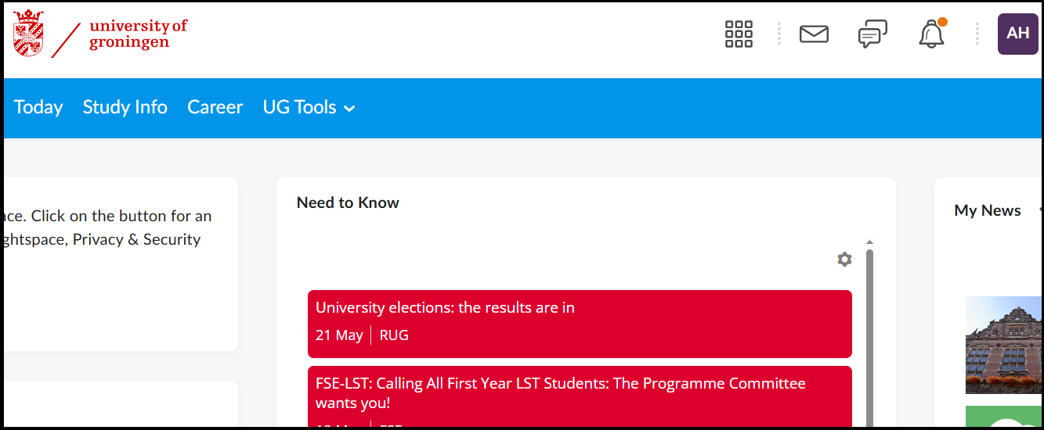Click the Need to Know vertical scrollbar

(x=869, y=336)
